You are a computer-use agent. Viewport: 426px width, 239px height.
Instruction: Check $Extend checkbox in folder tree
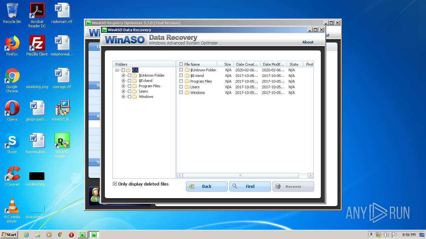(x=129, y=81)
